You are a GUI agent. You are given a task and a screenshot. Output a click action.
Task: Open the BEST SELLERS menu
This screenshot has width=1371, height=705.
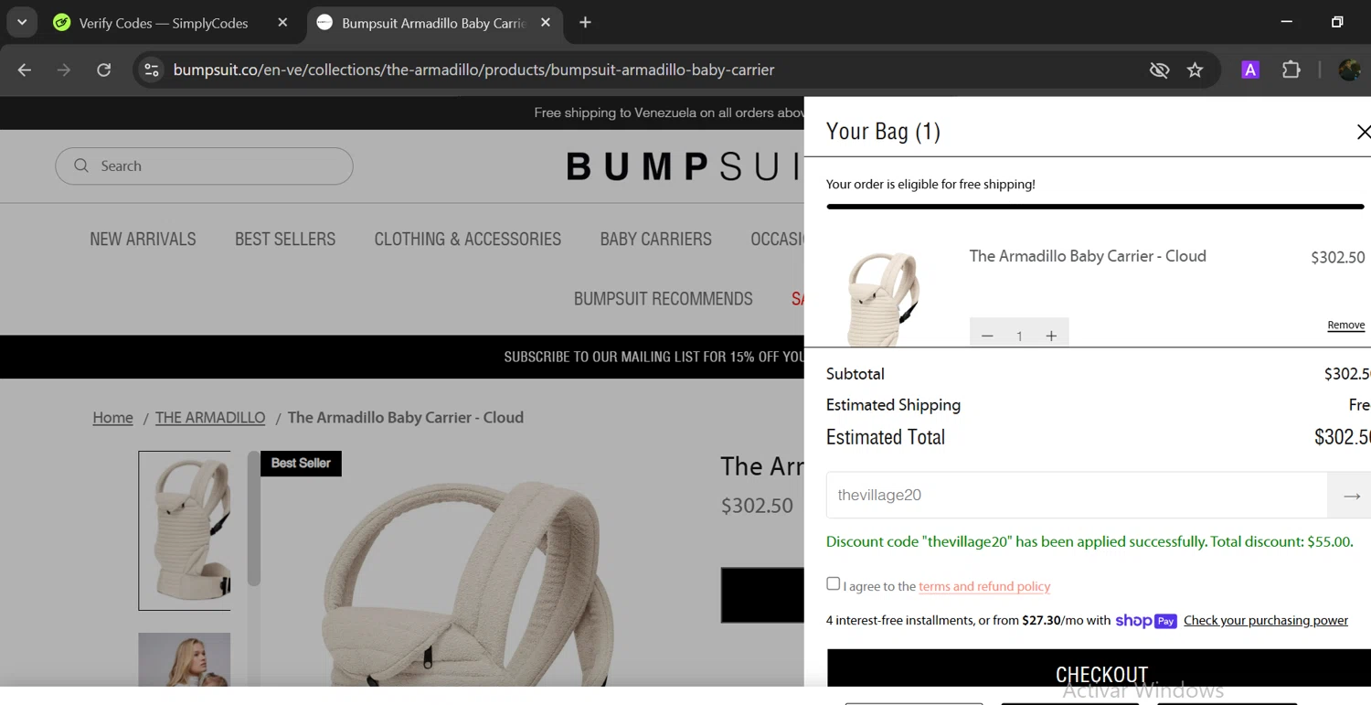(x=285, y=239)
